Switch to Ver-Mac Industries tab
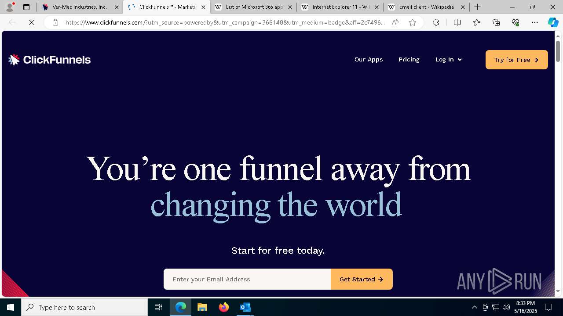Screen dimensions: 563x316 [80, 7]
